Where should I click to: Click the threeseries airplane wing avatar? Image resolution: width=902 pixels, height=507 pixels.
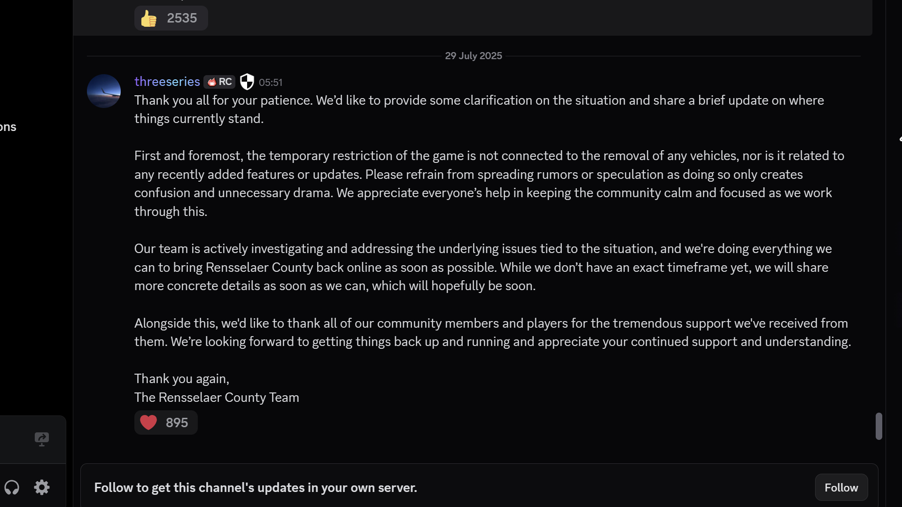pos(104,91)
